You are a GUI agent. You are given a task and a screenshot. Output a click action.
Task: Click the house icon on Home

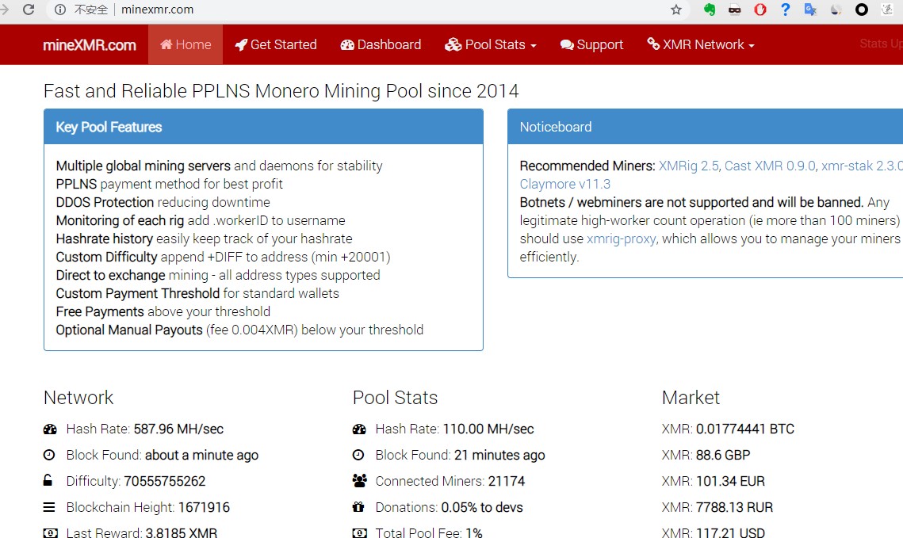point(166,44)
